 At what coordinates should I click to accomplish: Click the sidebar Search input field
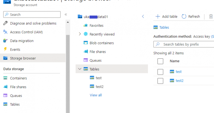coord(32,14)
